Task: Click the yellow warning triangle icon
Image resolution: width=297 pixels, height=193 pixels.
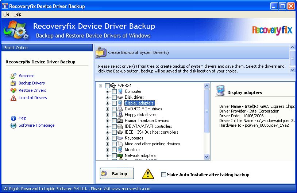Action: coord(148,174)
